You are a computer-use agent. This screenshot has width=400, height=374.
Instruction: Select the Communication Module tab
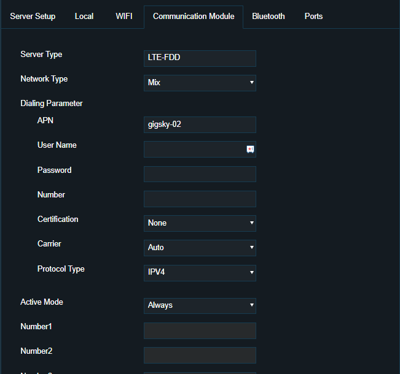[x=194, y=17]
